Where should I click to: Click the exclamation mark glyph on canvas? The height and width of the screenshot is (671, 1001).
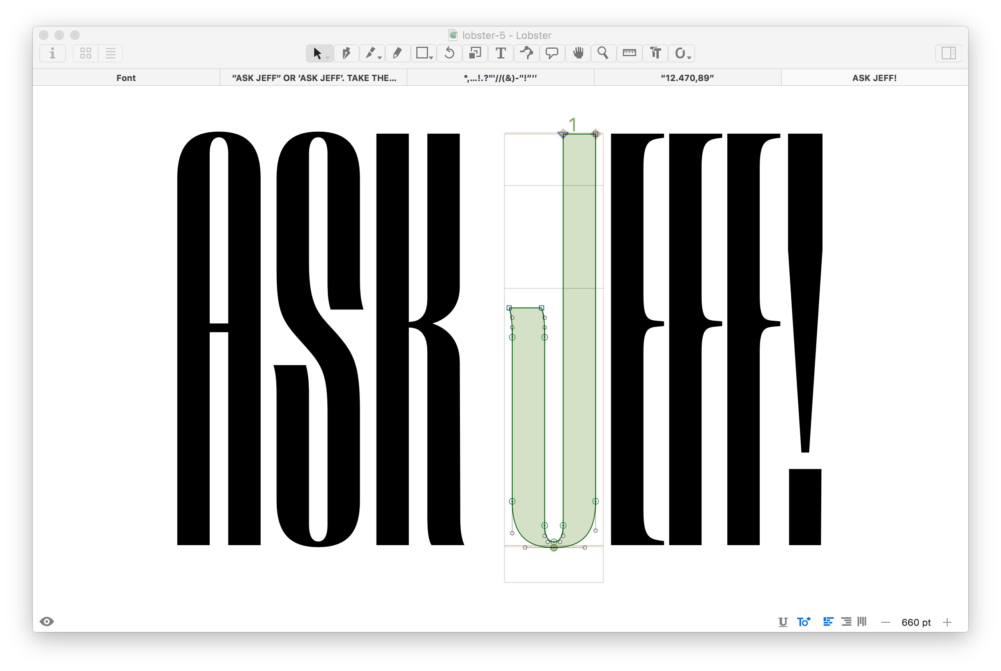[x=805, y=339]
